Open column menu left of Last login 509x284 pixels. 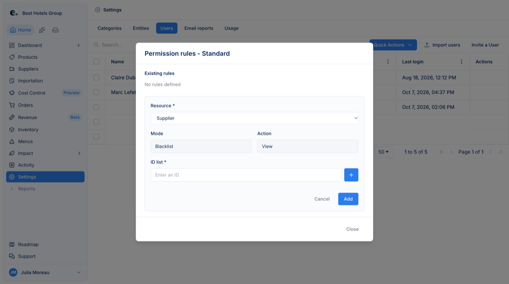388,62
